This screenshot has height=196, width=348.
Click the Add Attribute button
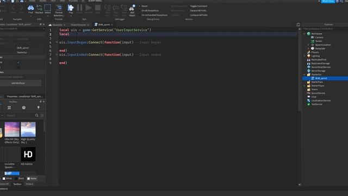[x=18, y=83]
